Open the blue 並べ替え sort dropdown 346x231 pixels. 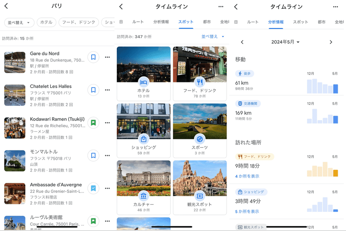[213, 36]
